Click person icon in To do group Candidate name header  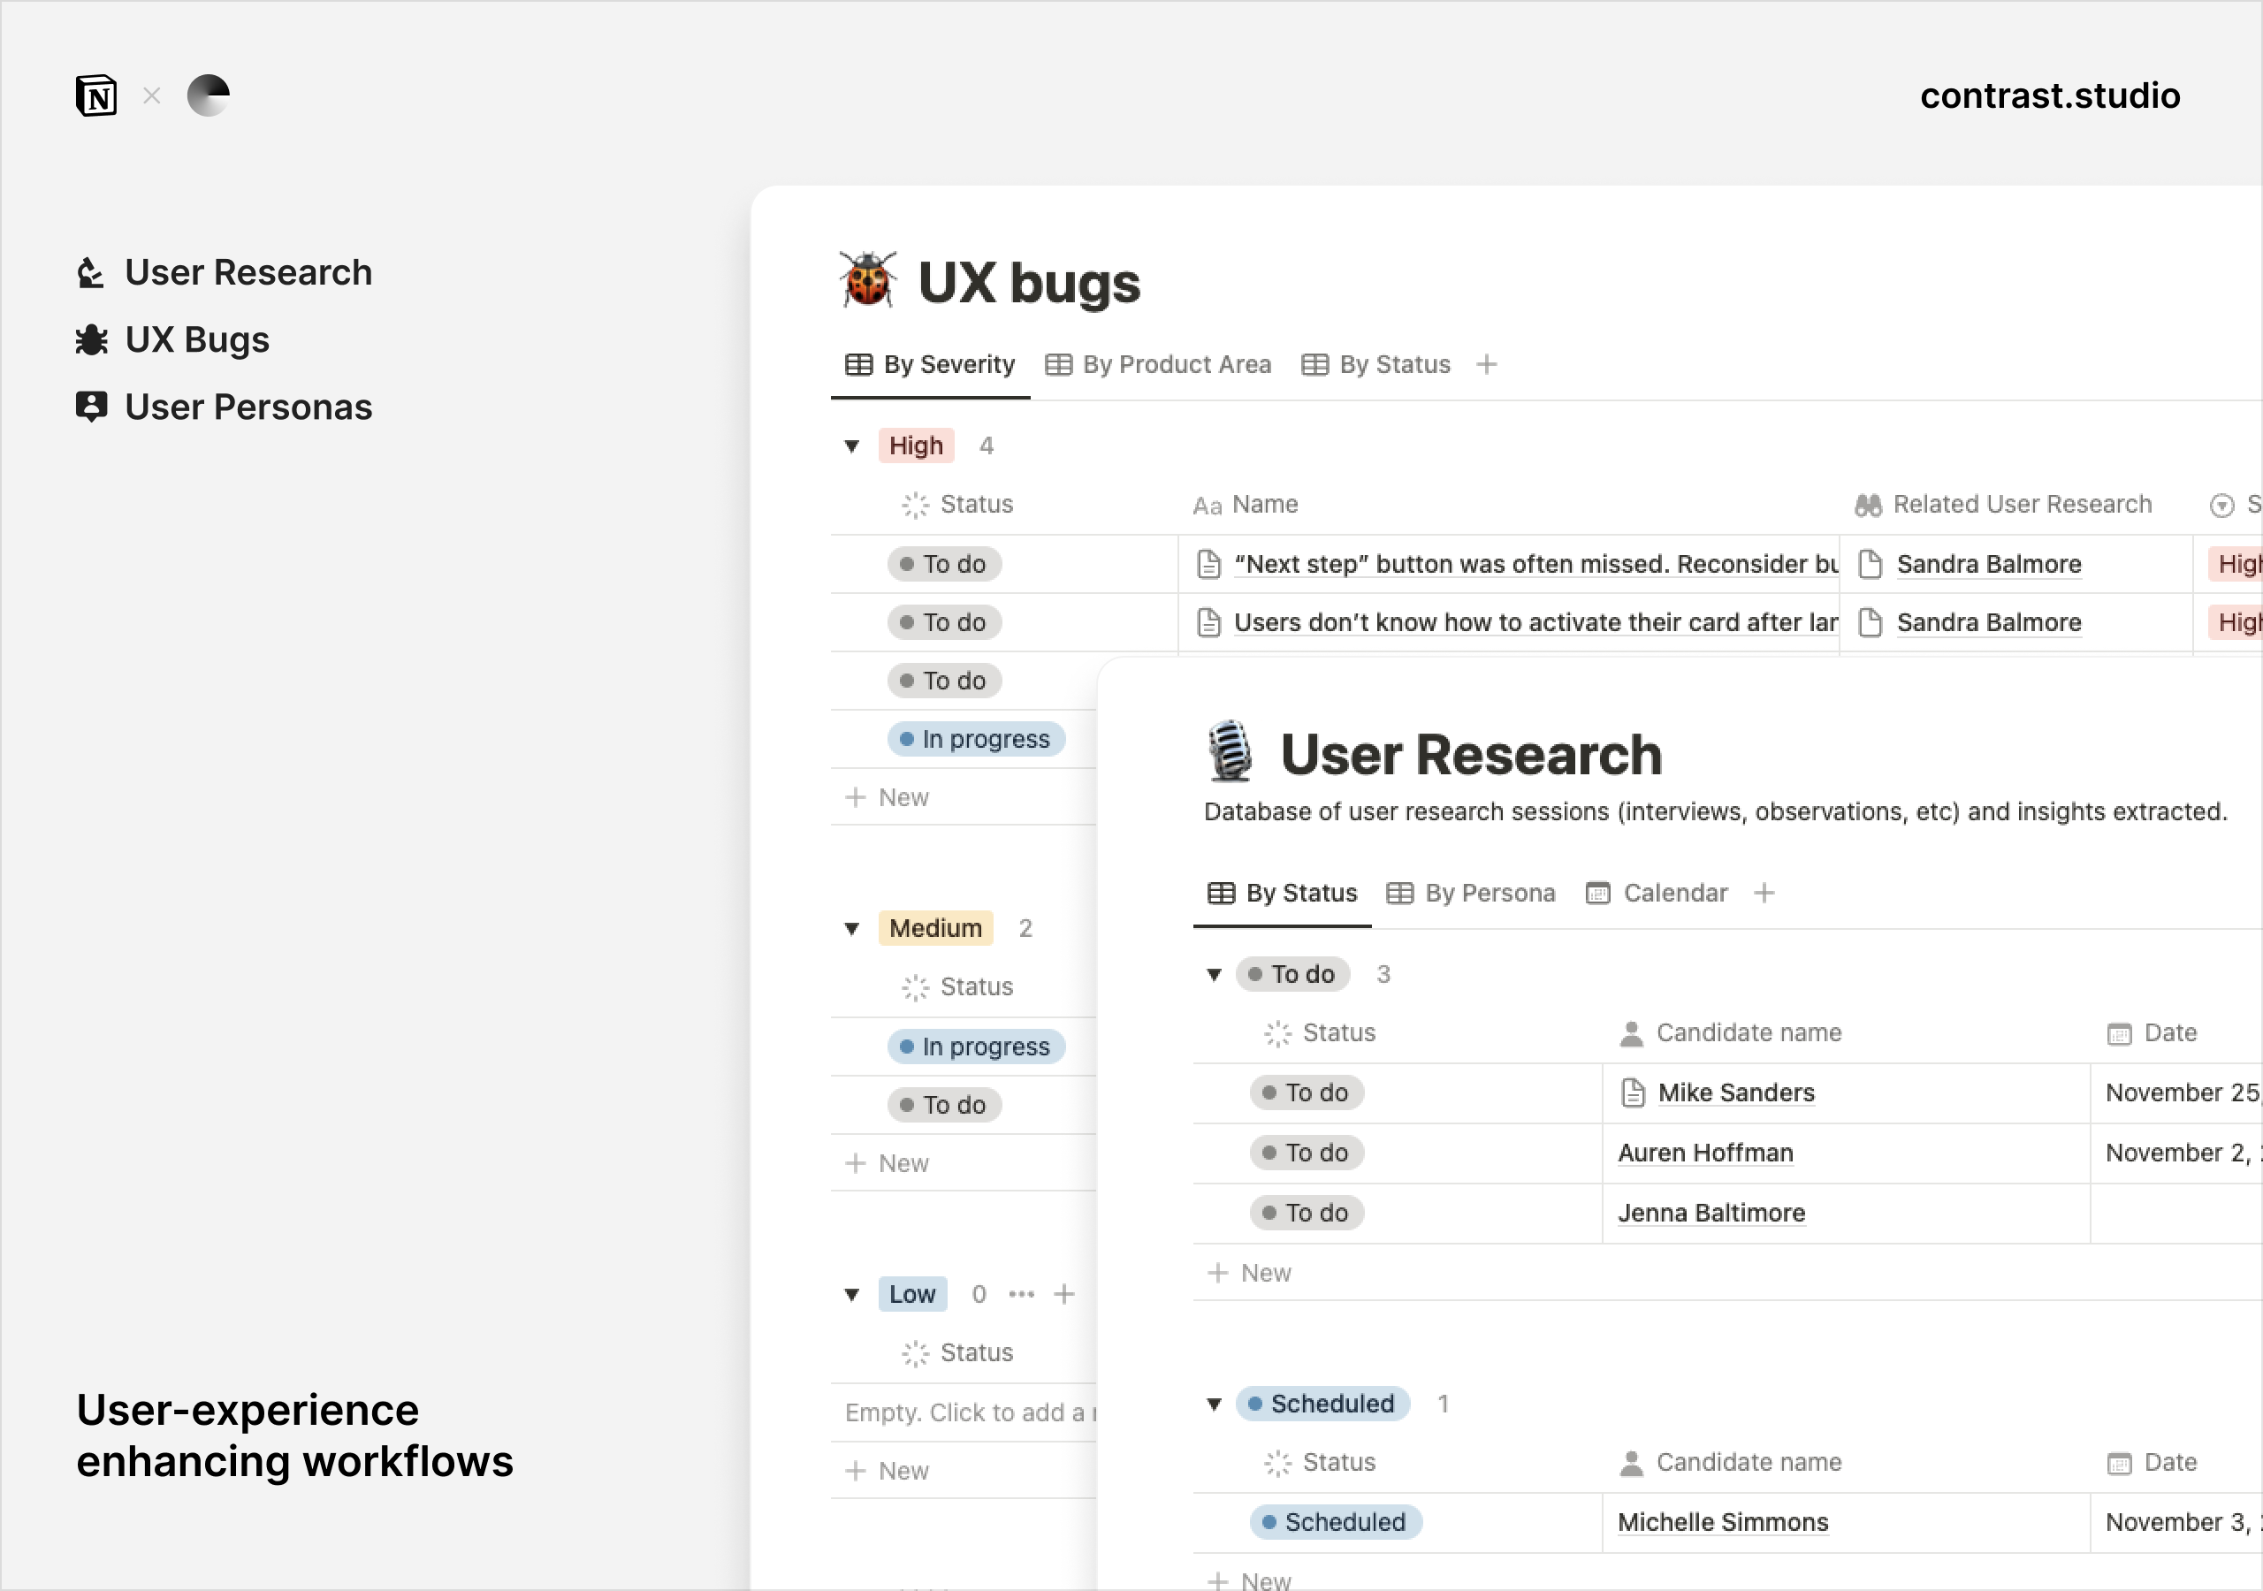tap(1632, 1034)
